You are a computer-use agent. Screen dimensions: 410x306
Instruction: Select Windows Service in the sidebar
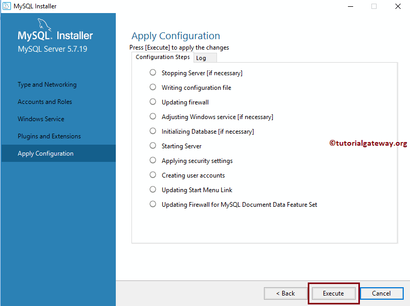click(x=41, y=119)
